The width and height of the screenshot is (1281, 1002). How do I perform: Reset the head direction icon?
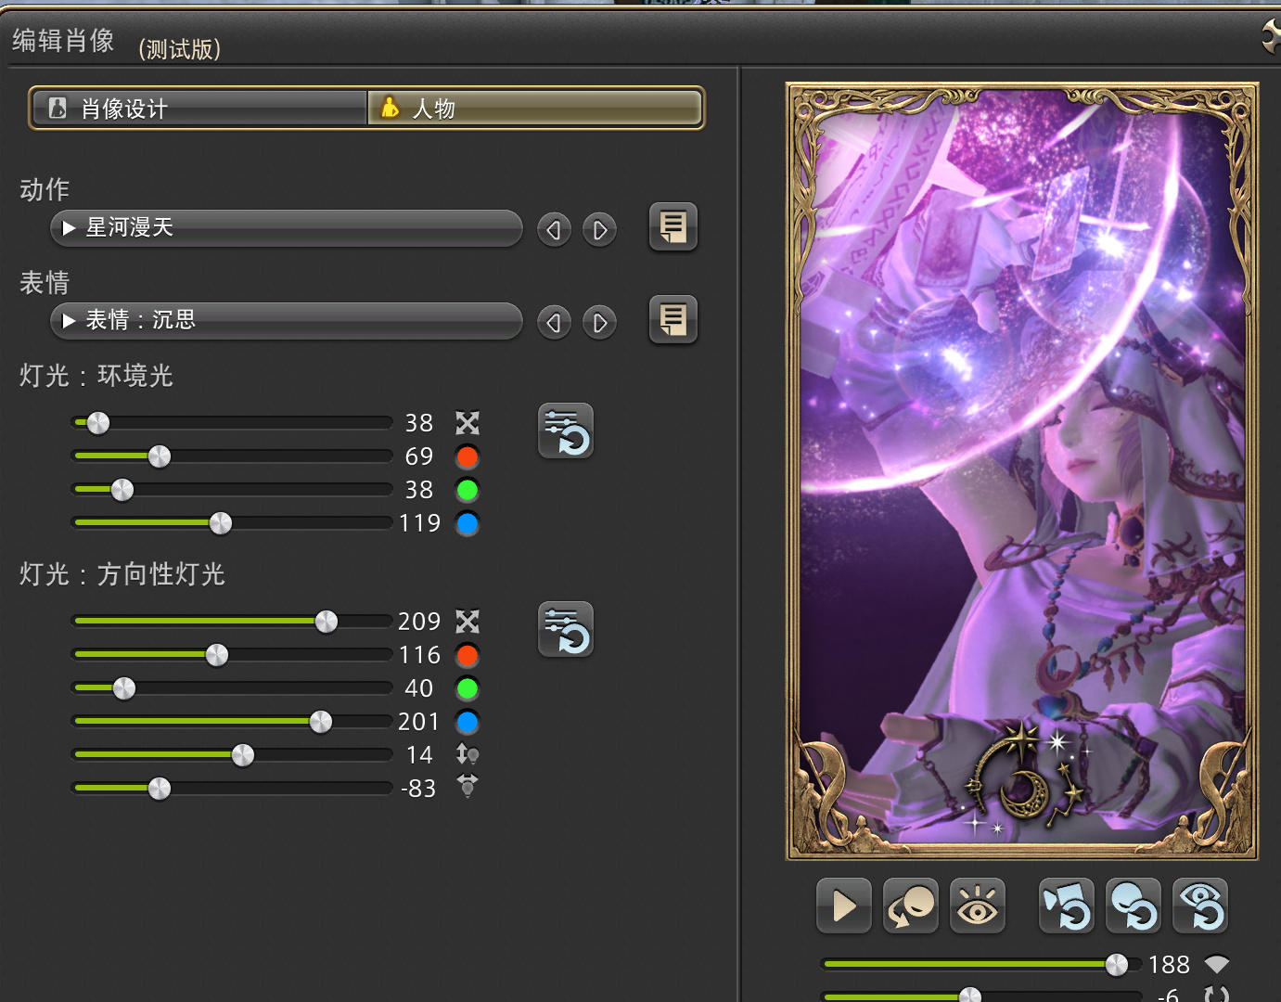click(x=1134, y=906)
